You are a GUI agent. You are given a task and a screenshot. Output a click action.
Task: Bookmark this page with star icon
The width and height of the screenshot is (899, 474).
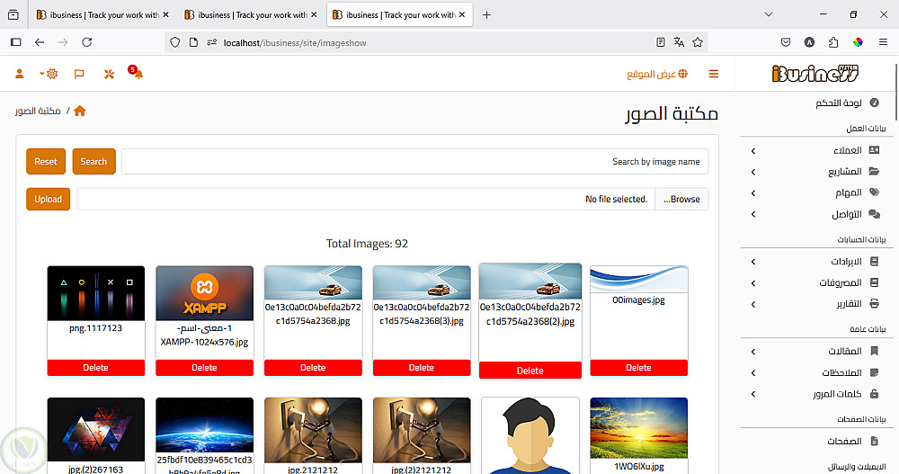(x=698, y=42)
